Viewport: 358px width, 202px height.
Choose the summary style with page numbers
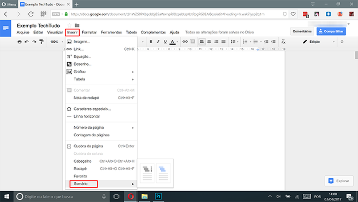(x=147, y=173)
